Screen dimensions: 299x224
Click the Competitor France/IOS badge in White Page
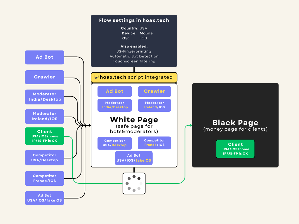click(x=154, y=143)
